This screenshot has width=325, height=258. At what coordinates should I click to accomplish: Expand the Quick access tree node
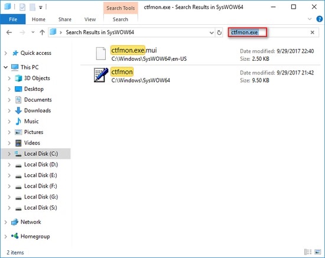5,53
